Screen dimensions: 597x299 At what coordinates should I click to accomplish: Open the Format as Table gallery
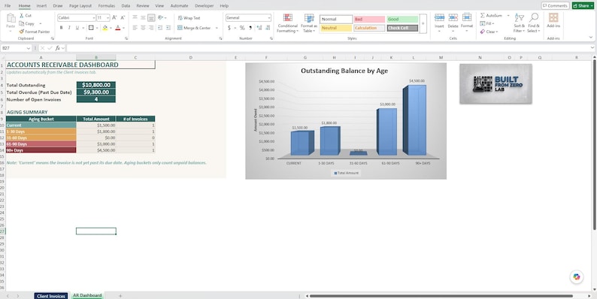[309, 23]
